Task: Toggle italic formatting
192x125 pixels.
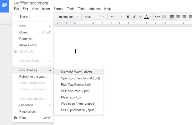Action: coord(134,17)
